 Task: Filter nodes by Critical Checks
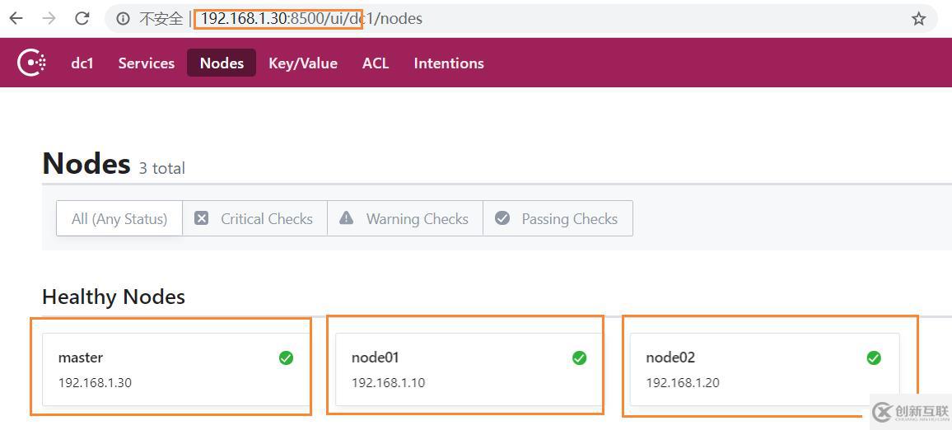255,218
